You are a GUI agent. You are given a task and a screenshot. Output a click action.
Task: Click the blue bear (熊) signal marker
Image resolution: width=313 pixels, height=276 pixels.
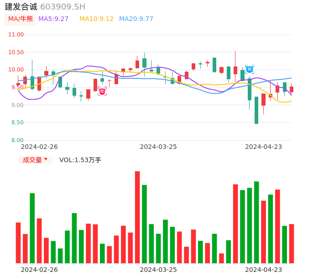pyautogui.click(x=250, y=69)
